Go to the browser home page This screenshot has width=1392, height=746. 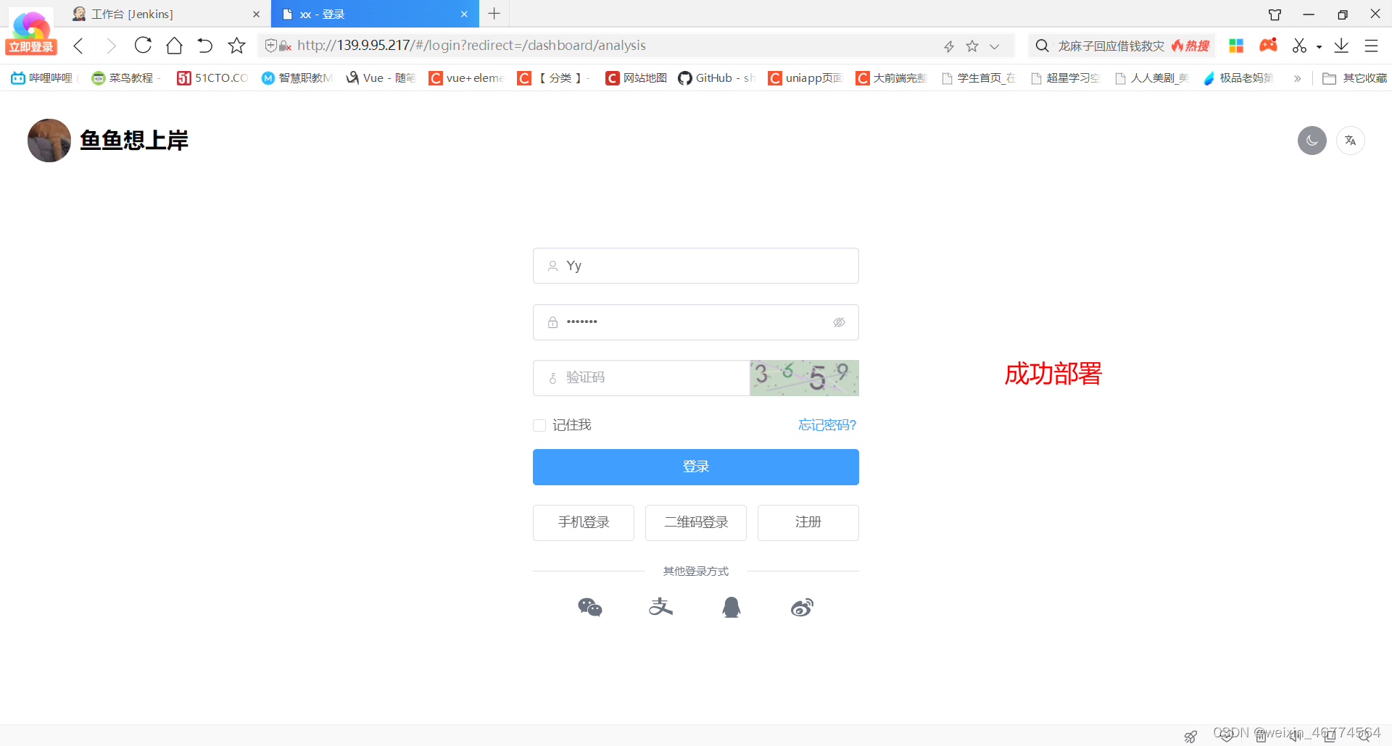coord(174,46)
